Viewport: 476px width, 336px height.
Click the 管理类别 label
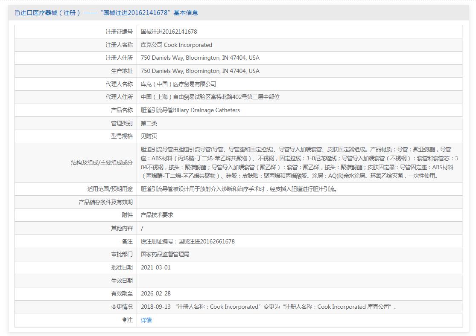[122, 123]
